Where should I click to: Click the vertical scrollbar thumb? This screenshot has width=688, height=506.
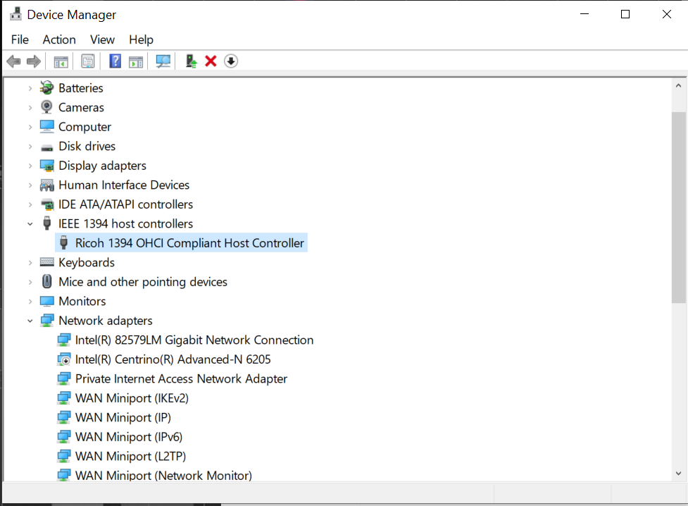(x=678, y=207)
